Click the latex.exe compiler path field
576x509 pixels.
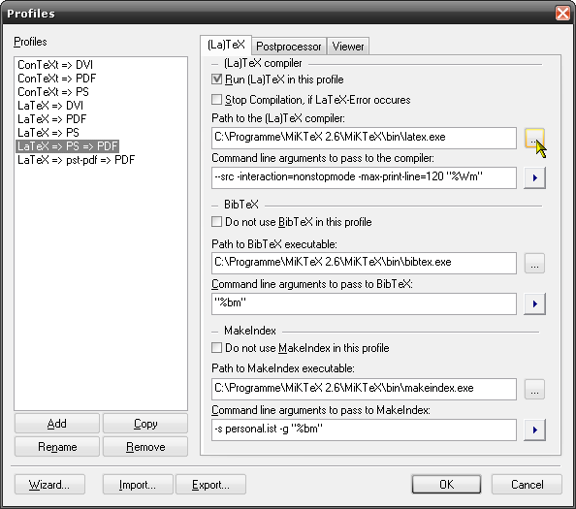pyautogui.click(x=364, y=138)
